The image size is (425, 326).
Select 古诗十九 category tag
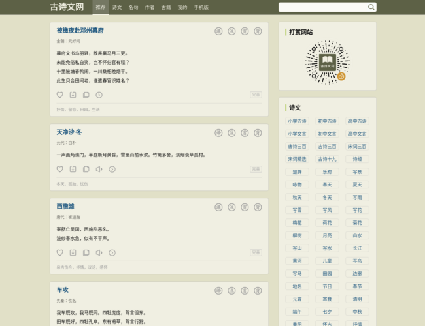coord(327,159)
